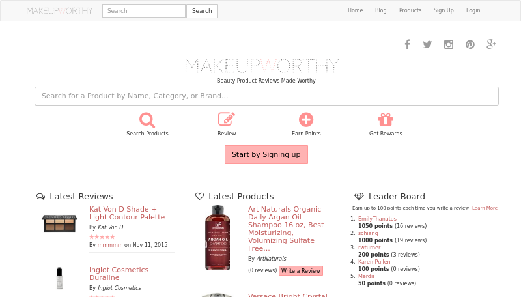The height and width of the screenshot is (297, 521).
Task: Open the Products menu item
Action: tap(410, 10)
